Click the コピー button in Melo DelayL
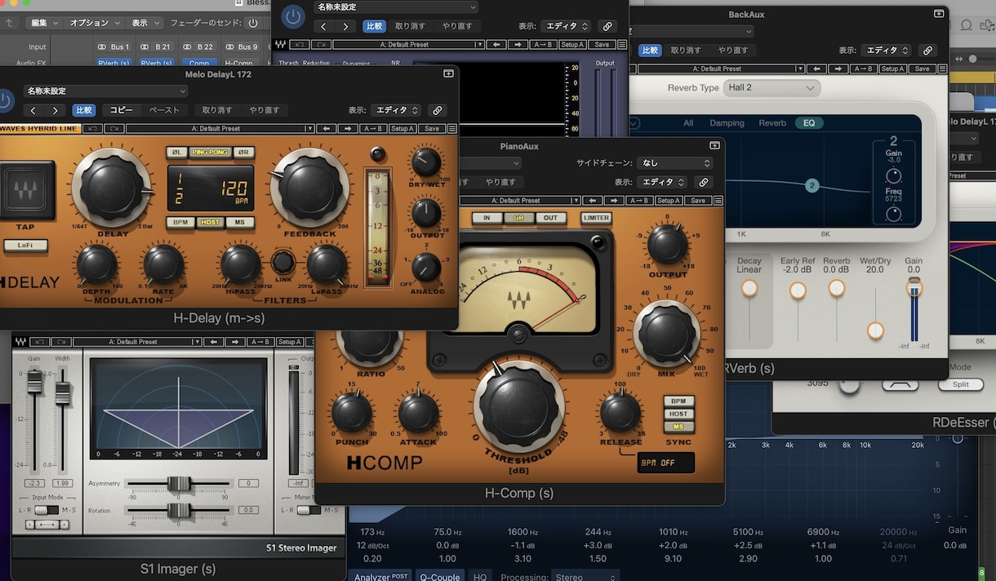 (x=121, y=110)
